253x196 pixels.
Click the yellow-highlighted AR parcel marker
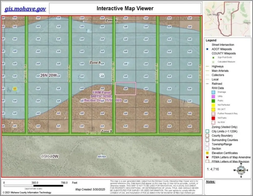[15, 89]
